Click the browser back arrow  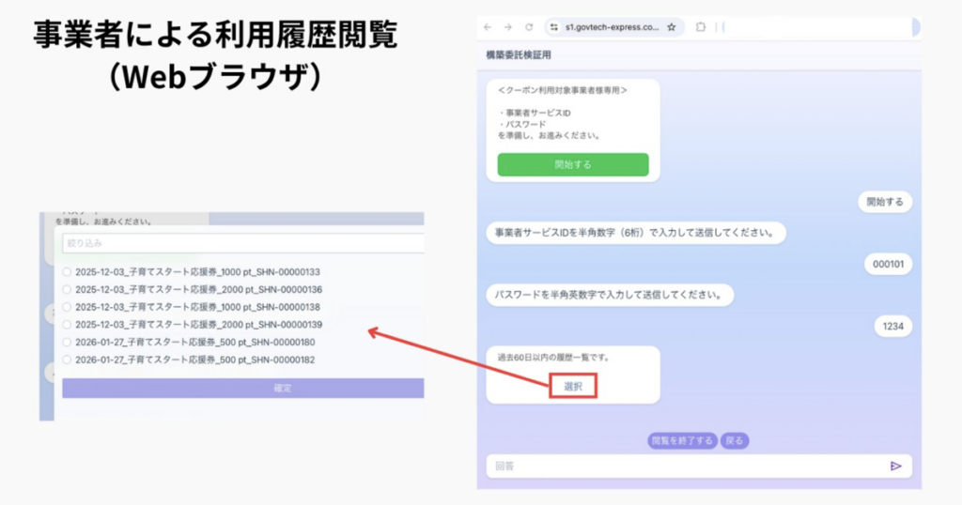point(488,27)
